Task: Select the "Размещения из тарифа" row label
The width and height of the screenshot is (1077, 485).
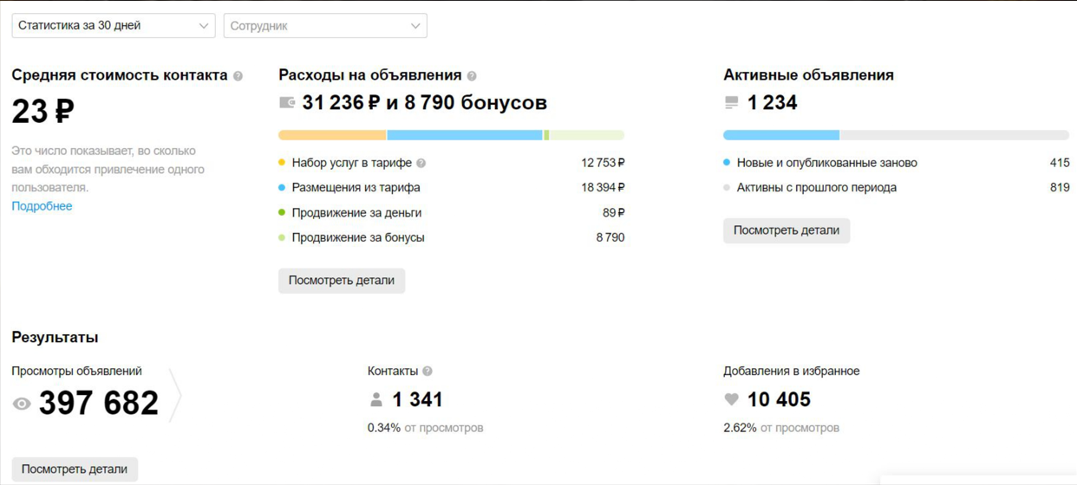Action: click(356, 187)
